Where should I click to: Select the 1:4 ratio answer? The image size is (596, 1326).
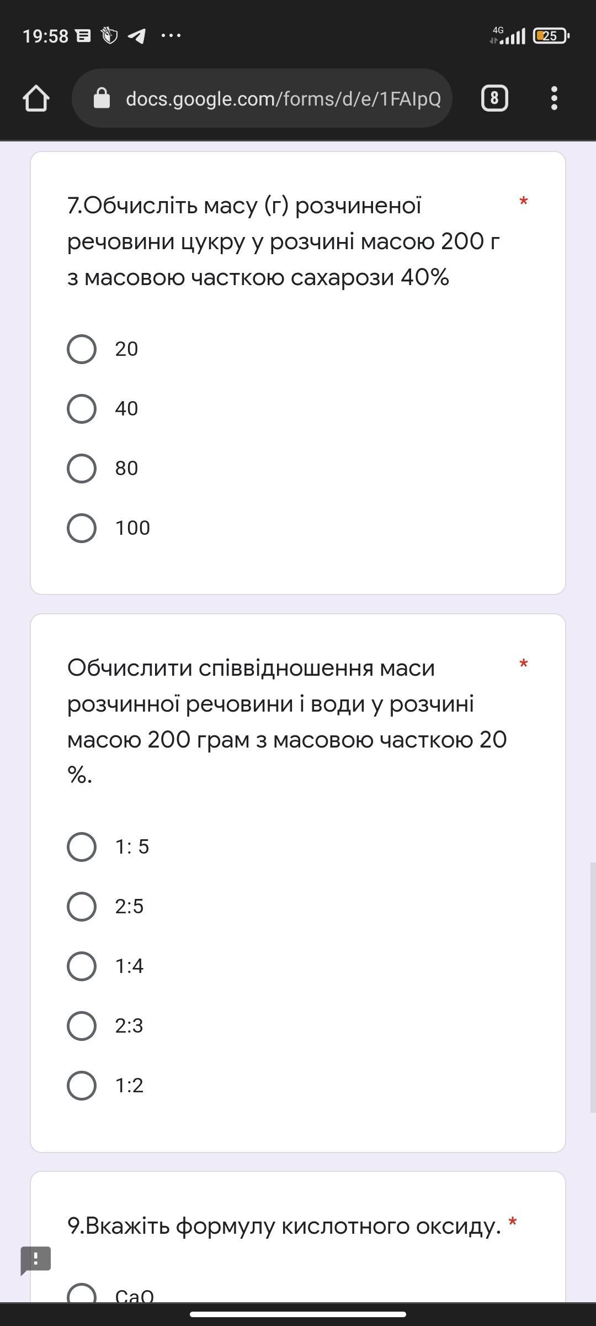(82, 966)
